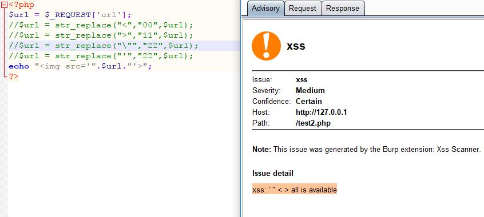The image size is (484, 217).
Task: Click the Burp extension note text
Action: pyautogui.click(x=367, y=150)
